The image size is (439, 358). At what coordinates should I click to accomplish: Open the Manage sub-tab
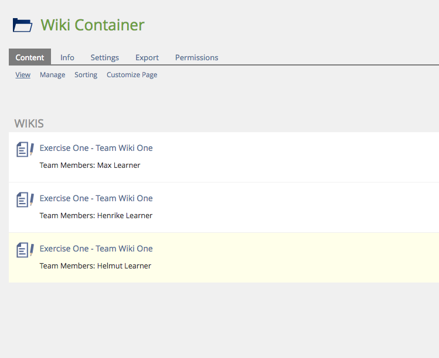(x=52, y=75)
